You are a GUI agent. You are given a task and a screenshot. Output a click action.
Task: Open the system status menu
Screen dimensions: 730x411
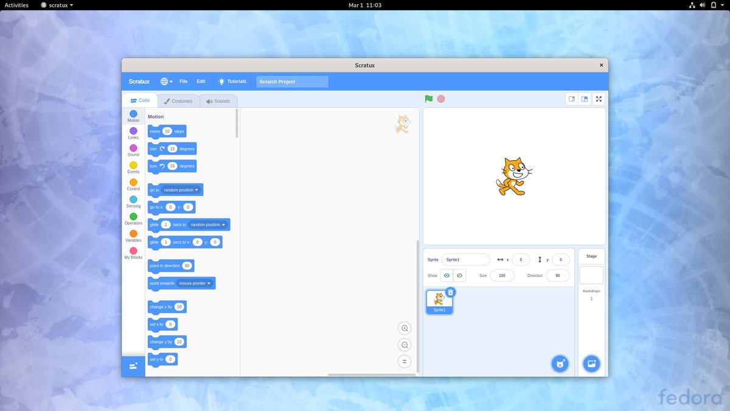[x=706, y=5]
